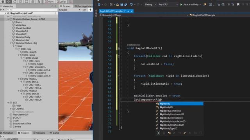Open Unity's custom editor tools

[39, 2]
